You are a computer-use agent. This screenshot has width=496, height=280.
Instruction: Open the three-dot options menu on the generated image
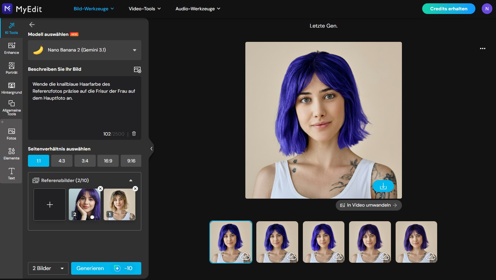(x=483, y=48)
